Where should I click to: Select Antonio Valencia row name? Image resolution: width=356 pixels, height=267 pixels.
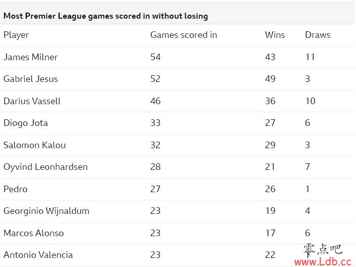pyautogui.click(x=38, y=255)
